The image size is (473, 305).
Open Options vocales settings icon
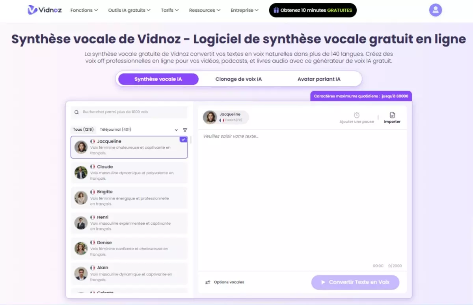click(209, 282)
